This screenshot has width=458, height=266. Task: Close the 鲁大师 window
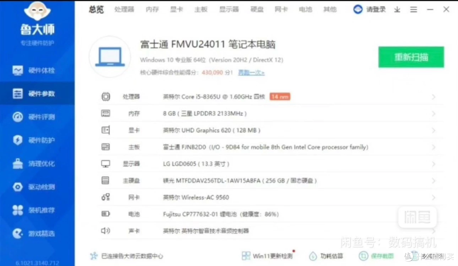tap(446, 9)
